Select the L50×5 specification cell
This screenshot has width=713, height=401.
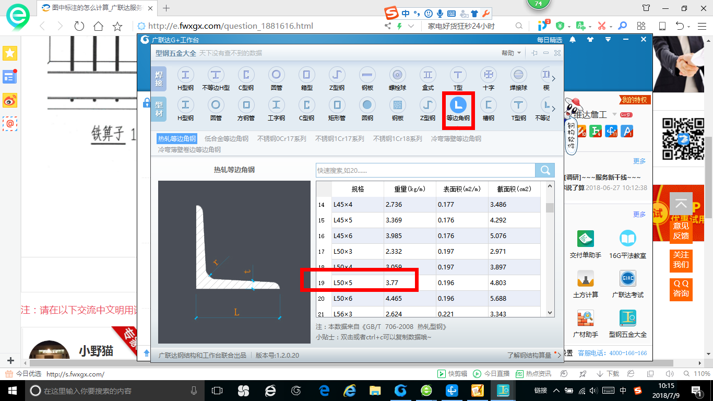click(x=358, y=282)
